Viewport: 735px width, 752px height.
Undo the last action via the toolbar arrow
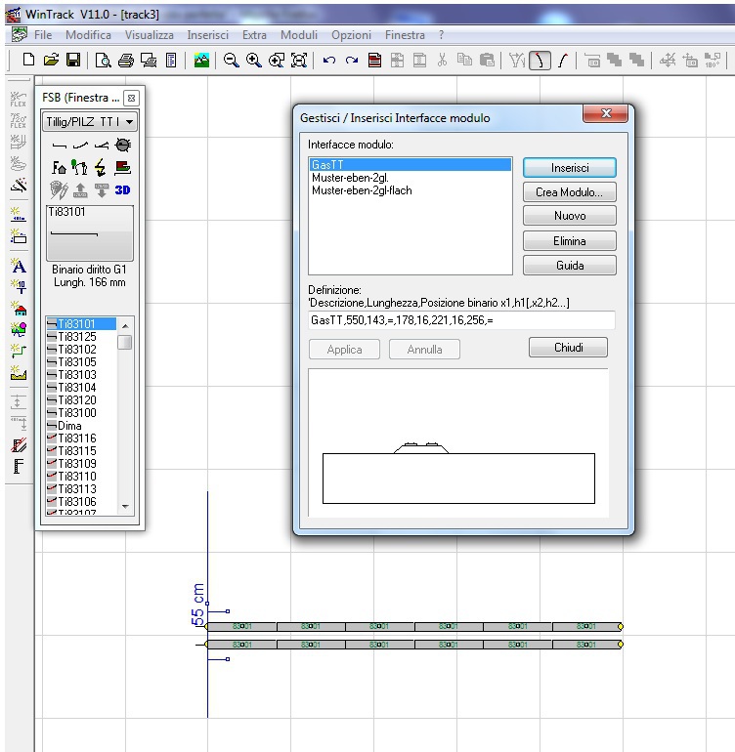tap(328, 61)
